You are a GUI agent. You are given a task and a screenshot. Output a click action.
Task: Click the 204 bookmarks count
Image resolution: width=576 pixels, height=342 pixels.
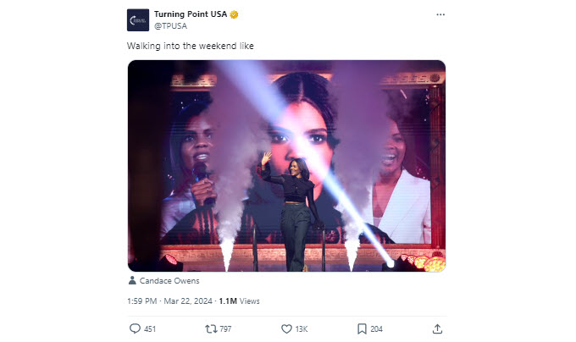point(377,328)
